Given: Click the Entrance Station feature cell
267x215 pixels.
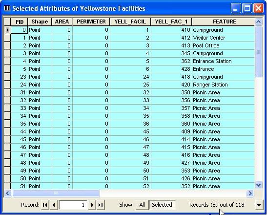Looking at the screenshot, I should click(x=223, y=61).
